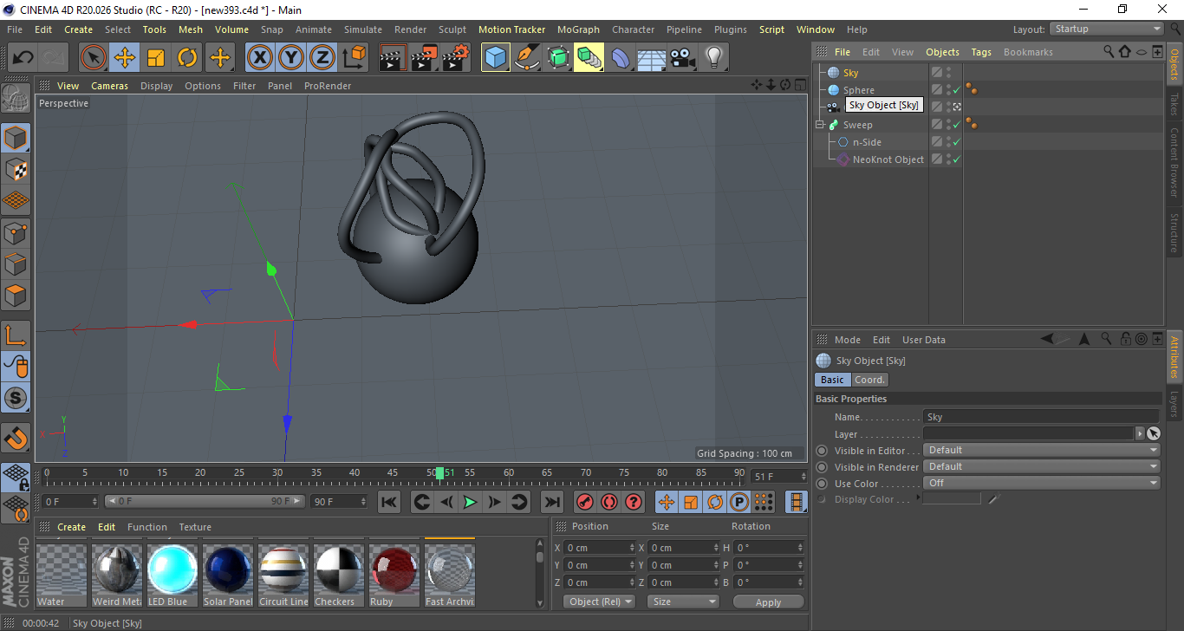Click the Name input field

1042,417
